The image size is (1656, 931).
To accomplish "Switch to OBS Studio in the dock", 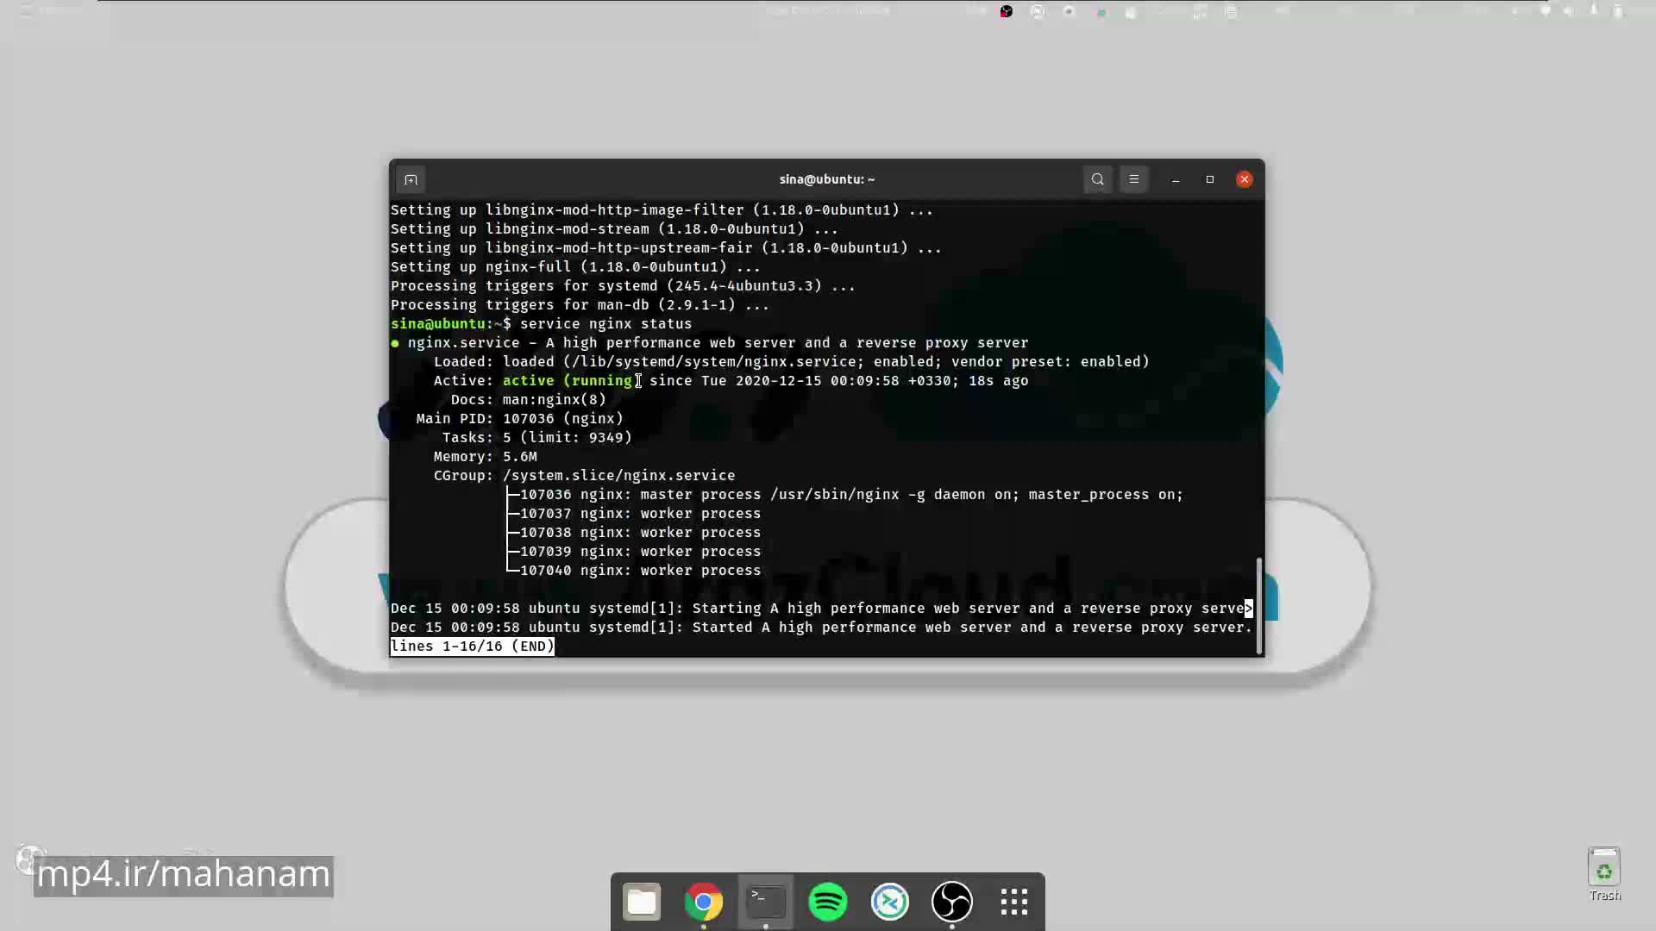I will click(952, 902).
